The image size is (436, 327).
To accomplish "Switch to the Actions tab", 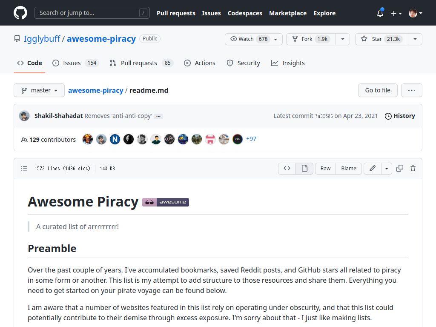I will [200, 63].
